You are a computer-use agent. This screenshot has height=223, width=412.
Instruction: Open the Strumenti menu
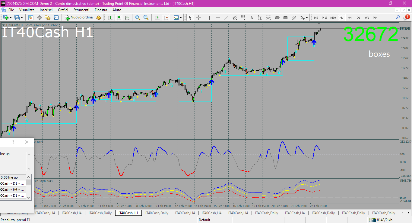coord(81,10)
